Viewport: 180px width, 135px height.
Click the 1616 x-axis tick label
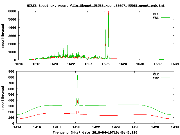19,64
